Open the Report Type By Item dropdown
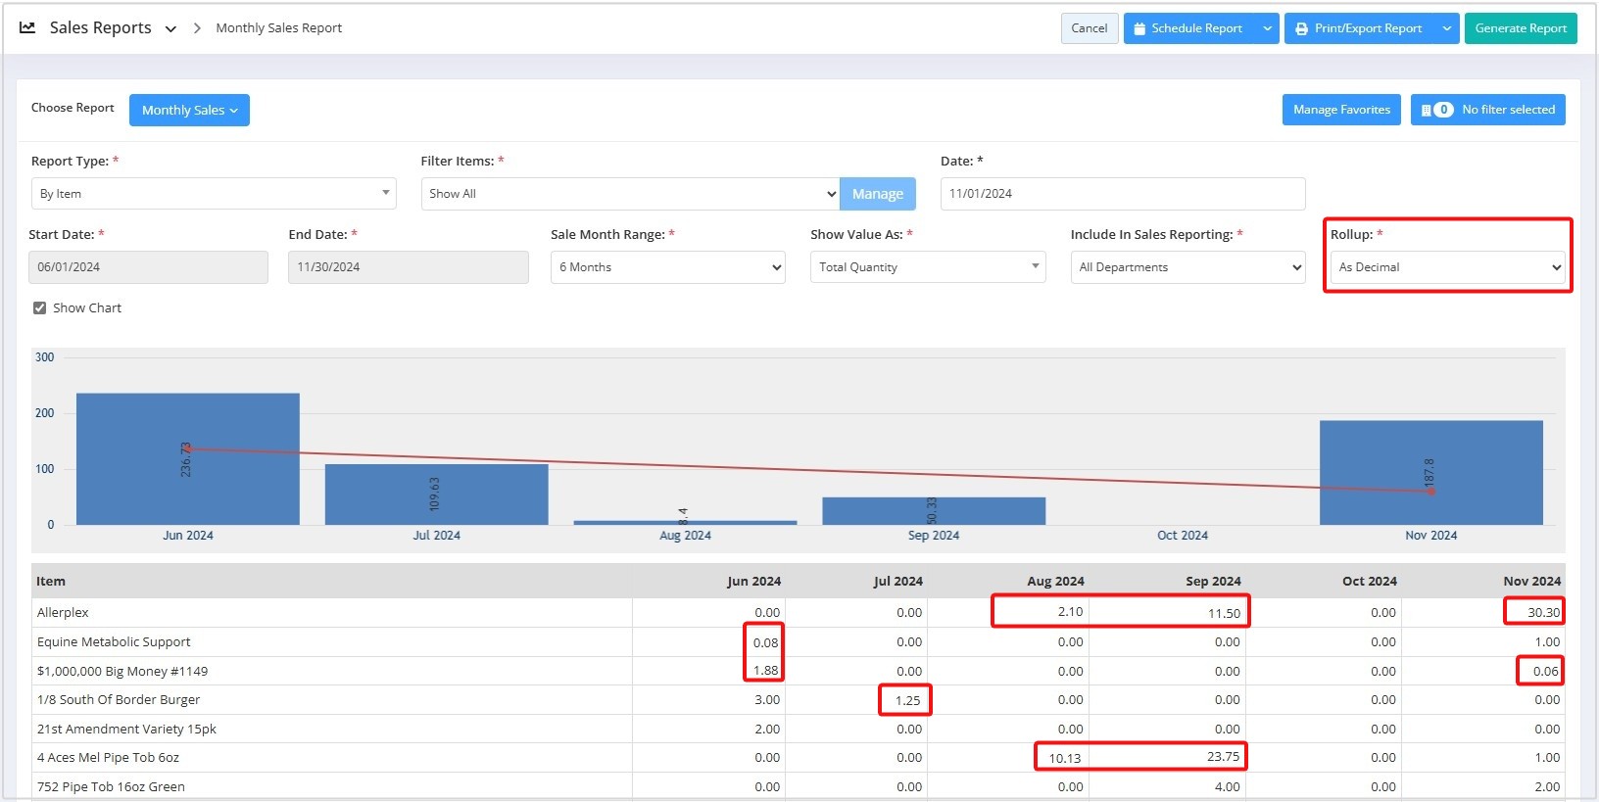 point(214,194)
